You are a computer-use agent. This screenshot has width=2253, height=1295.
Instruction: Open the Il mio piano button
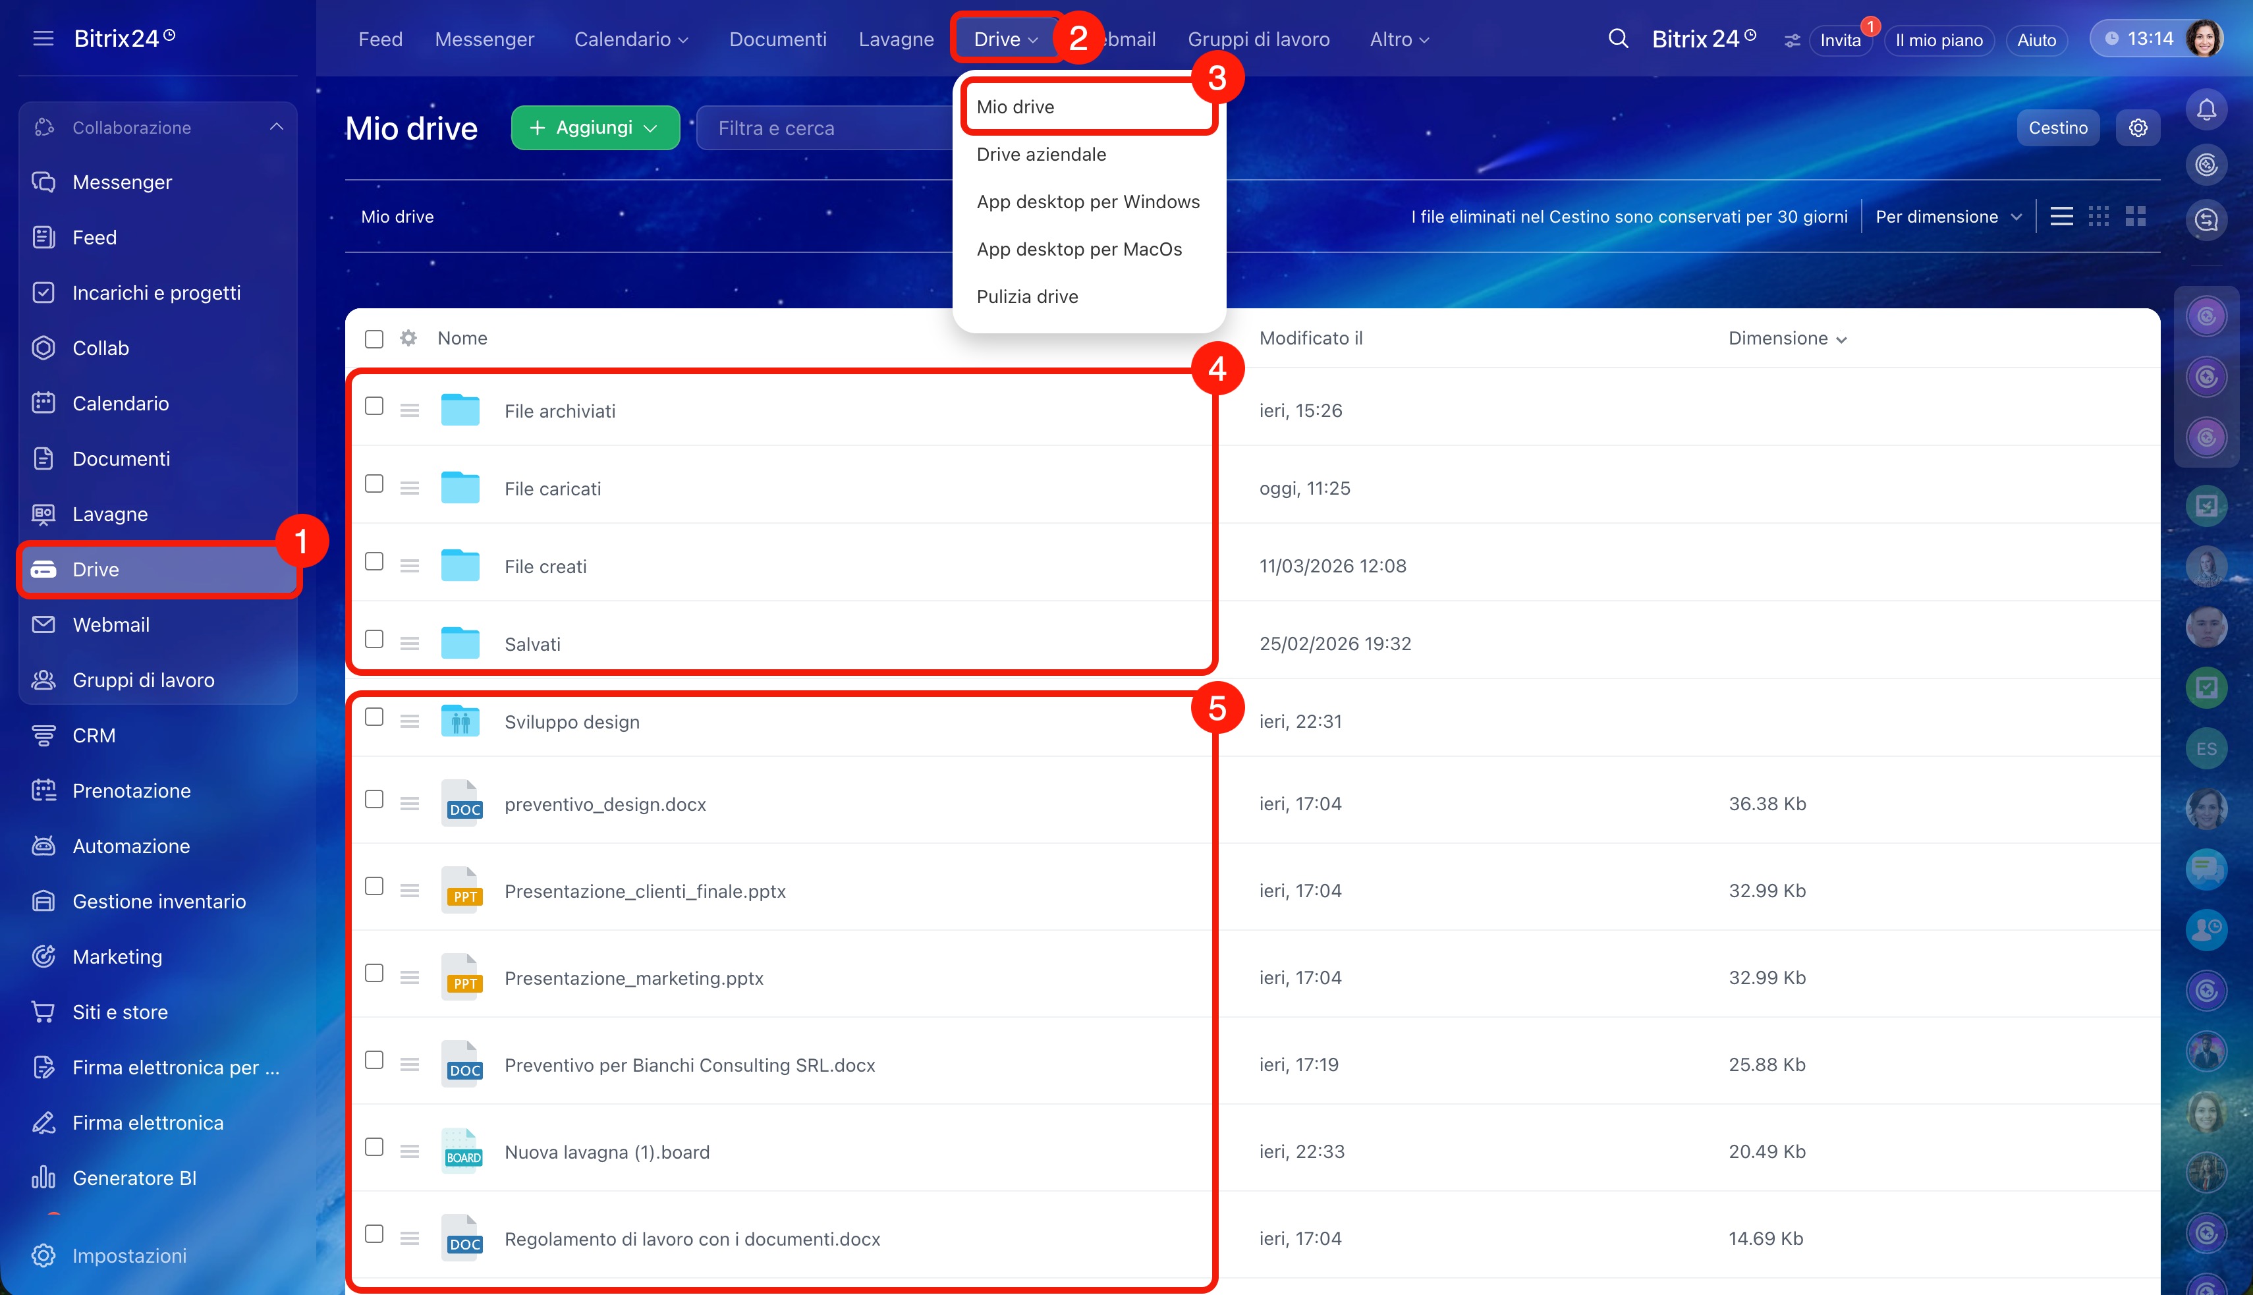tap(1938, 40)
